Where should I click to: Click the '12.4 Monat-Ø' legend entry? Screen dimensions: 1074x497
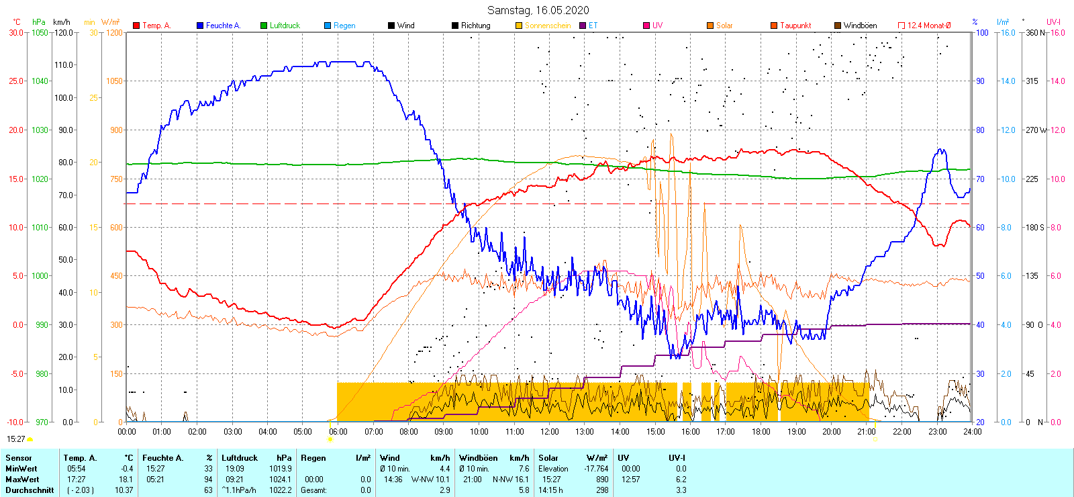click(x=924, y=26)
